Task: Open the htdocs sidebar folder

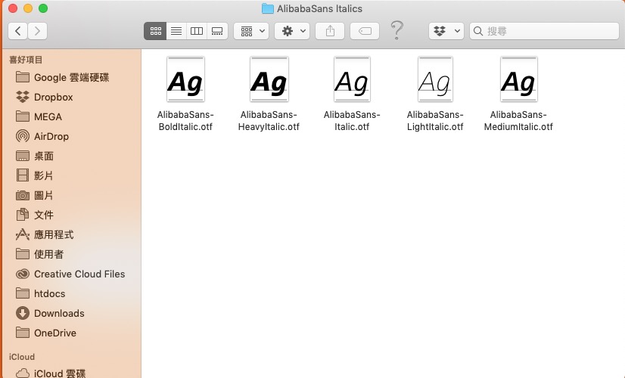Action: (71, 293)
